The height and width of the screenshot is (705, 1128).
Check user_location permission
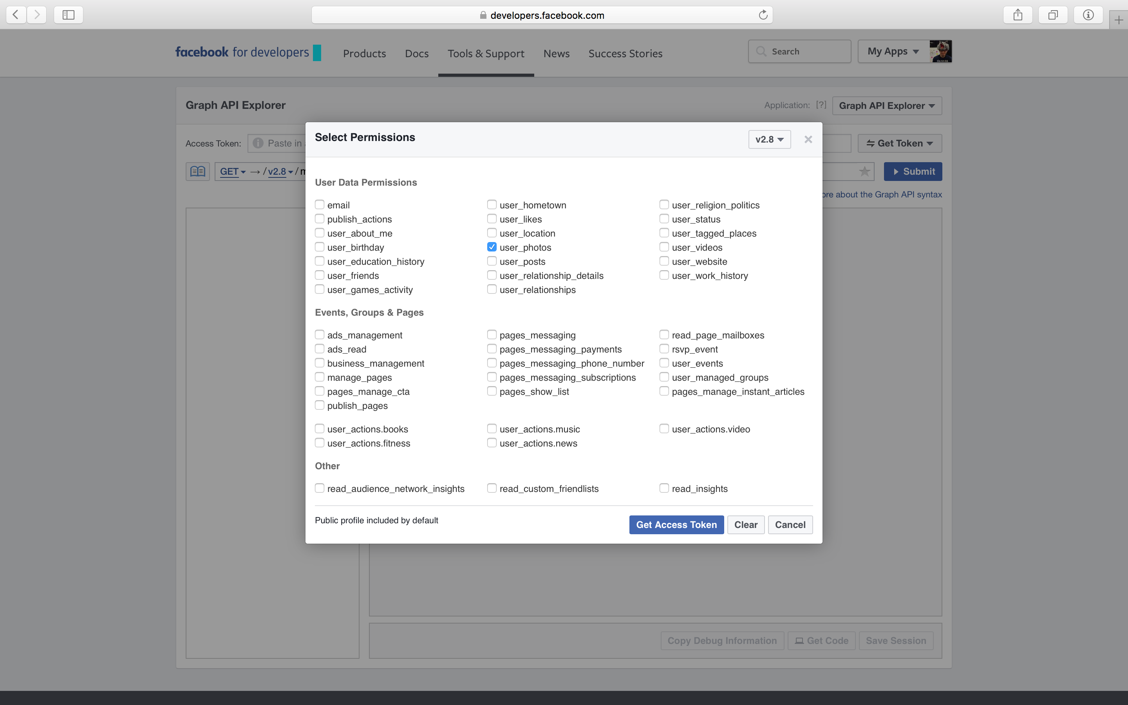coord(492,232)
